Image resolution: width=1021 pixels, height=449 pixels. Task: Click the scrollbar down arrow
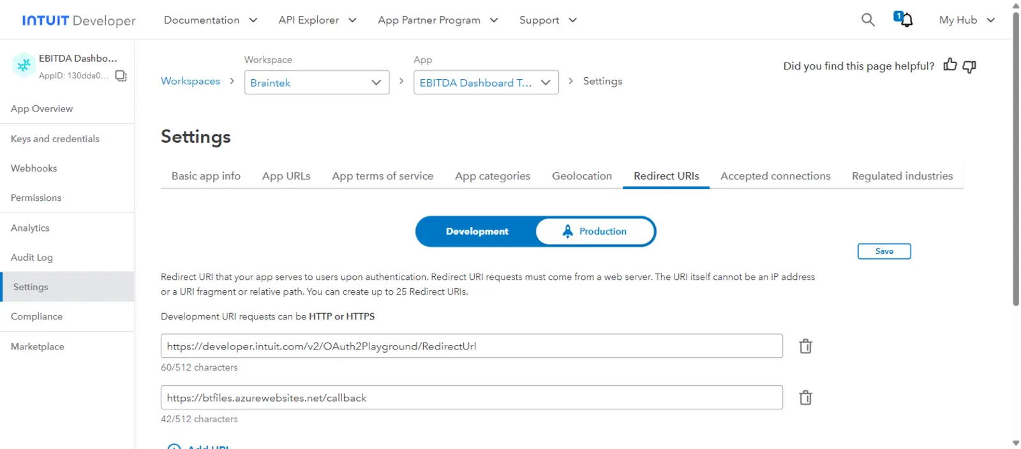[1016, 443]
